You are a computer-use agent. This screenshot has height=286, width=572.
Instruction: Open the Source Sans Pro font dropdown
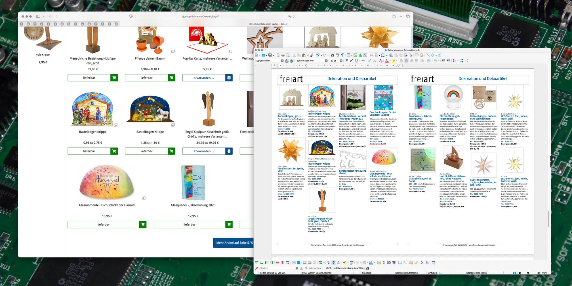pyautogui.click(x=326, y=60)
